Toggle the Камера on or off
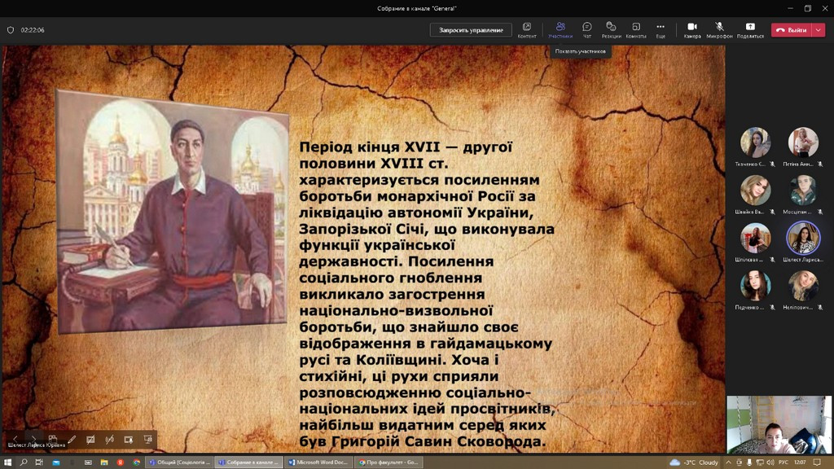The height and width of the screenshot is (469, 834). pos(692,30)
